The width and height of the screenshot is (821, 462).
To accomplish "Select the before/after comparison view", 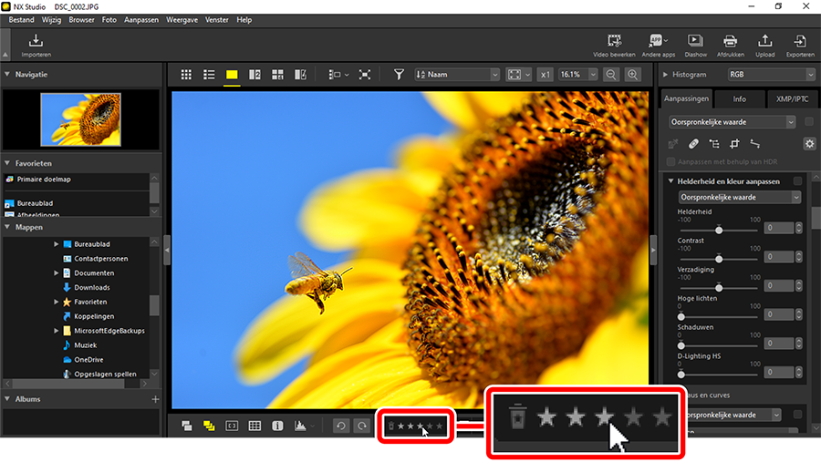I will coord(300,75).
